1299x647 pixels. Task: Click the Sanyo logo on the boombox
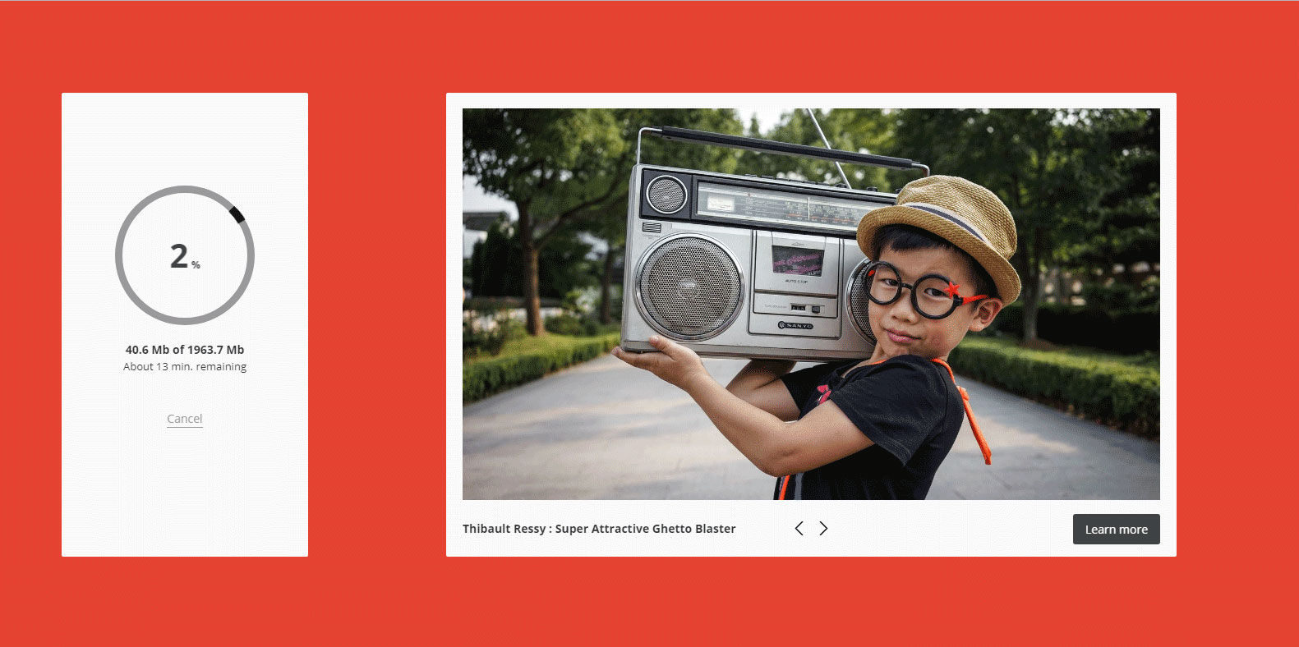795,326
